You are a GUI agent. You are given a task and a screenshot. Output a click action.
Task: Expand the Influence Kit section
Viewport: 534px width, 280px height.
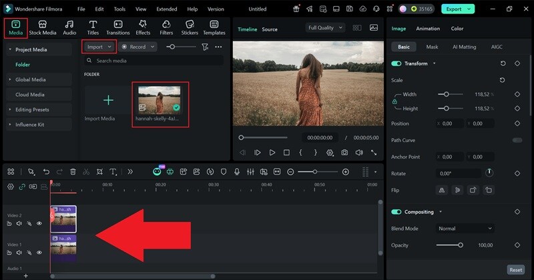pyautogui.click(x=10, y=125)
